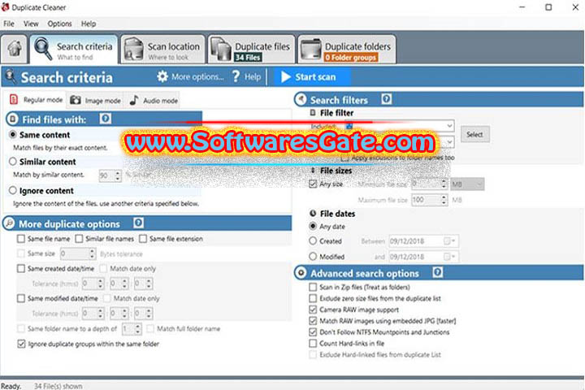Uncheck Camera RAW image support
Image resolution: width=585 pixels, height=390 pixels.
[313, 310]
